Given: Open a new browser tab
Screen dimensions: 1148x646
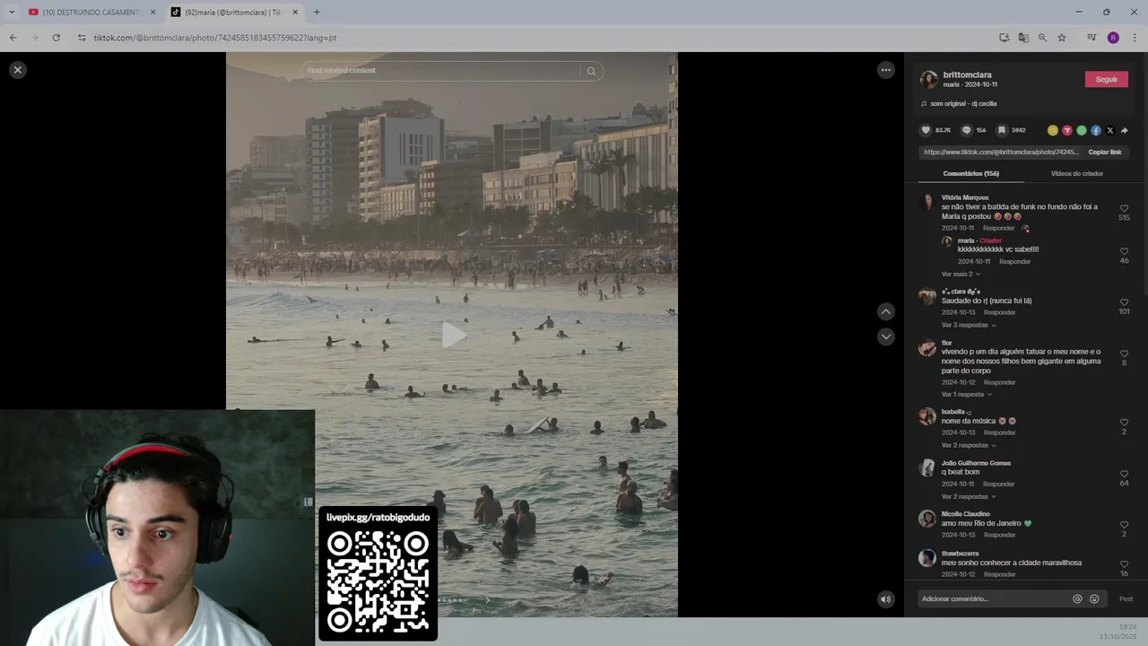Looking at the screenshot, I should tap(317, 13).
